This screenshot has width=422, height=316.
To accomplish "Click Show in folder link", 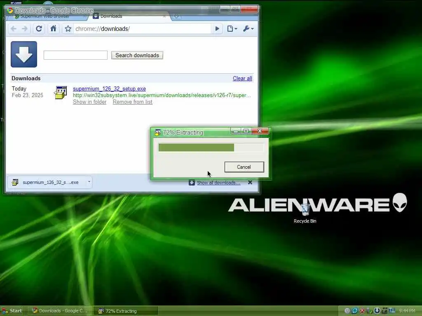I will 89,102.
